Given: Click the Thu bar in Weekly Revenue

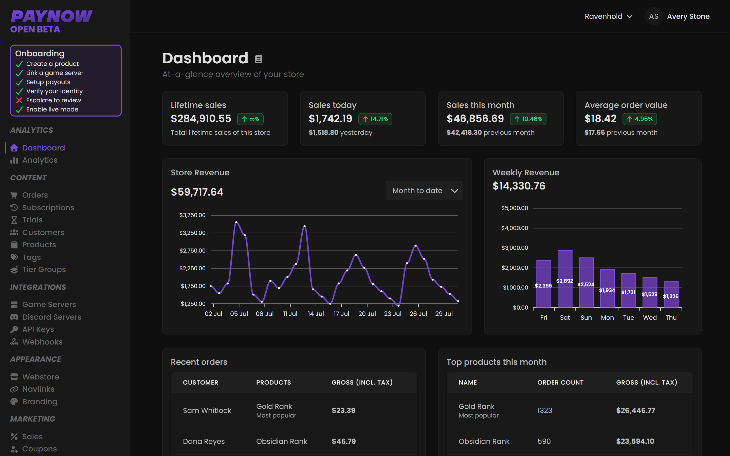Looking at the screenshot, I should 671,294.
